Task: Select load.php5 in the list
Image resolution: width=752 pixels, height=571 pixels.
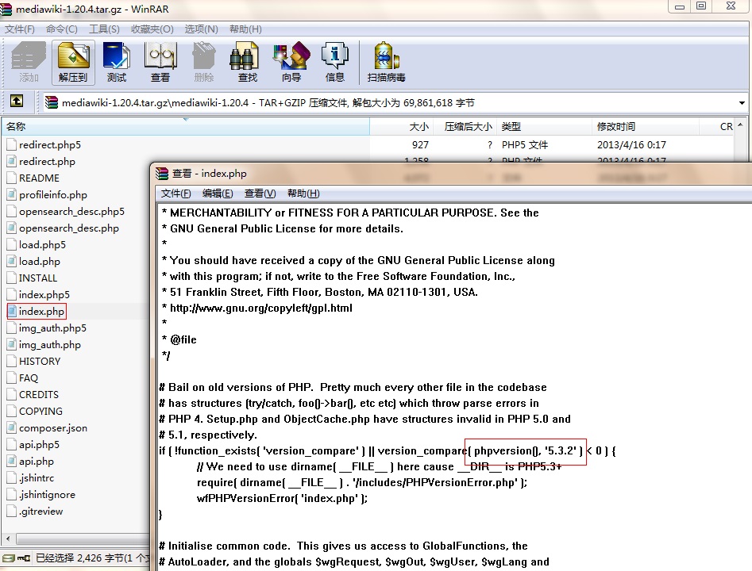Action: point(42,244)
